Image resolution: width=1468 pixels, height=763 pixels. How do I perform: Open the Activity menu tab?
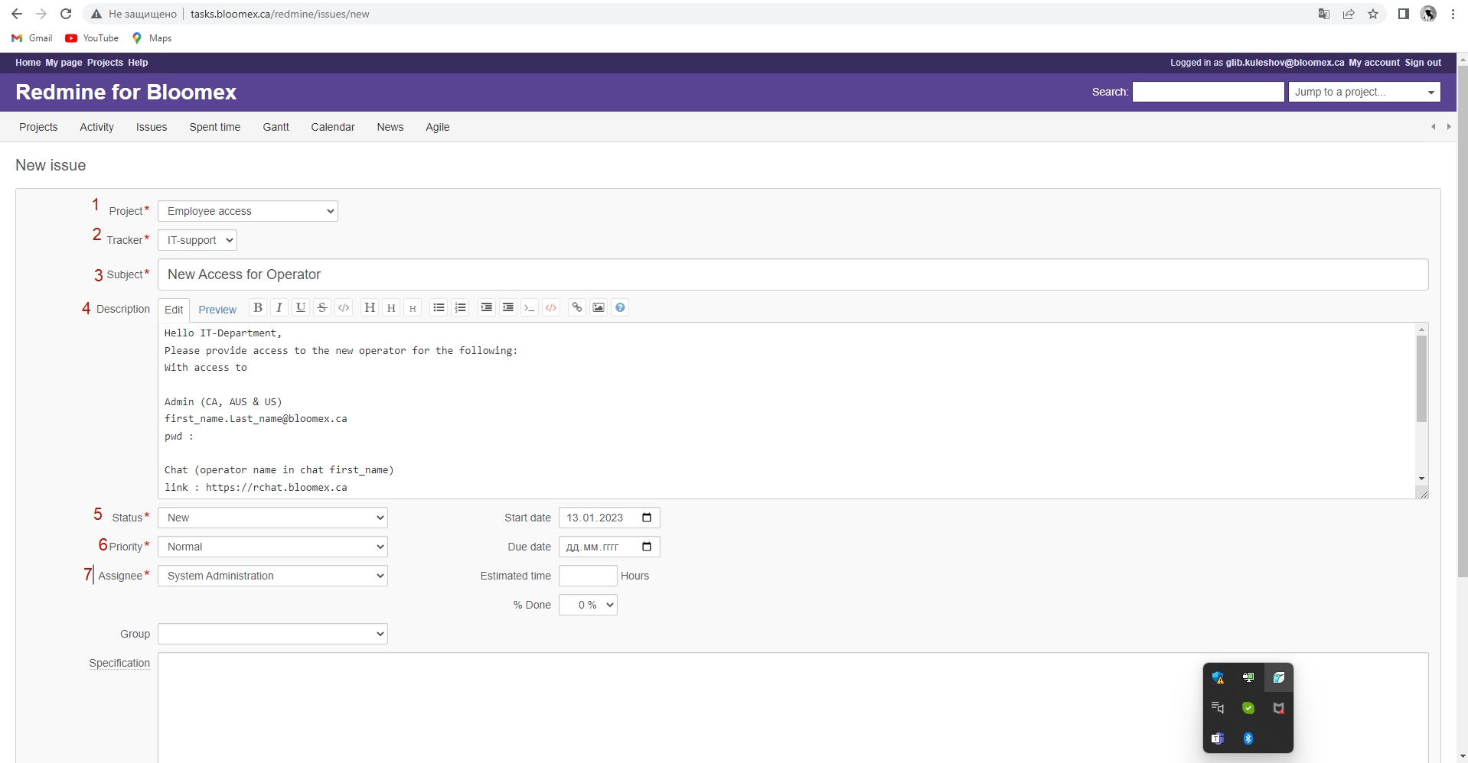coord(96,127)
